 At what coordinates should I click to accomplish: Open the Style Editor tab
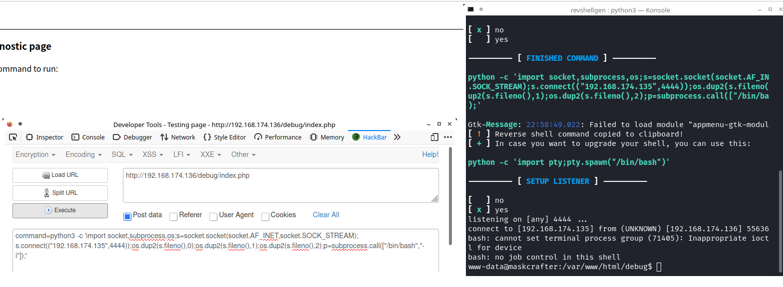[225, 137]
